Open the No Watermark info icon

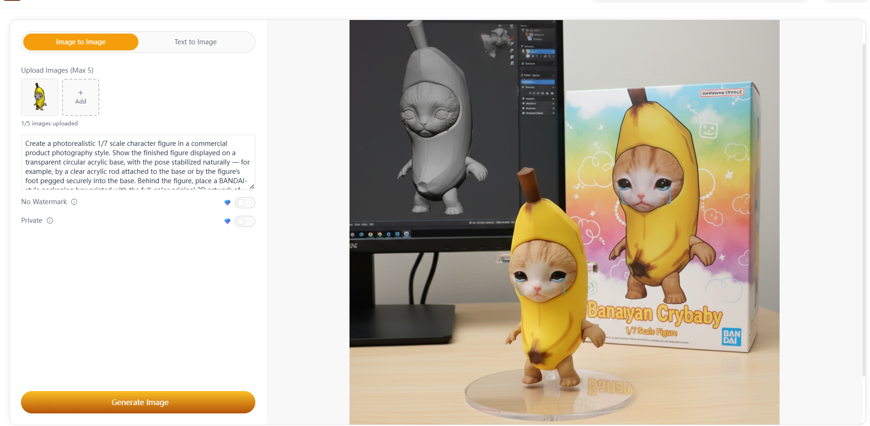tap(74, 202)
